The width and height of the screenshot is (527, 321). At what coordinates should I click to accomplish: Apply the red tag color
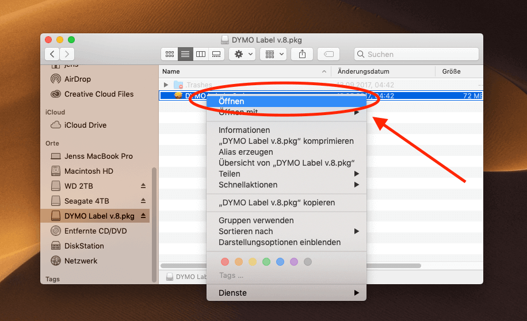(x=225, y=262)
